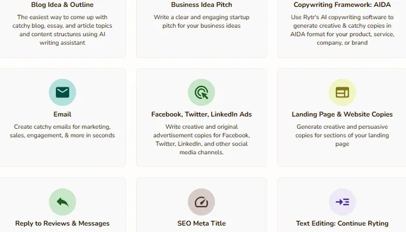The image size is (406, 232).
Task: Select Reply to Reviews & Messages title
Action: click(63, 223)
